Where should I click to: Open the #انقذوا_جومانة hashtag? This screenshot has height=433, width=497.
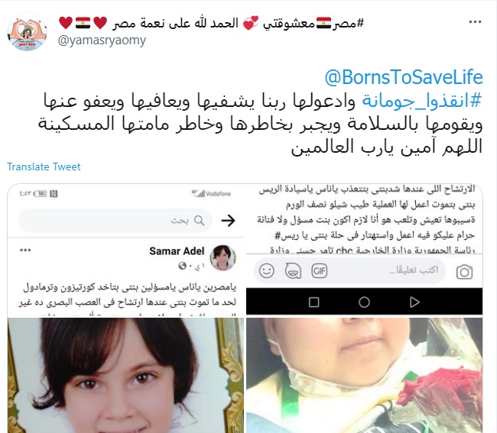pyautogui.click(x=422, y=101)
